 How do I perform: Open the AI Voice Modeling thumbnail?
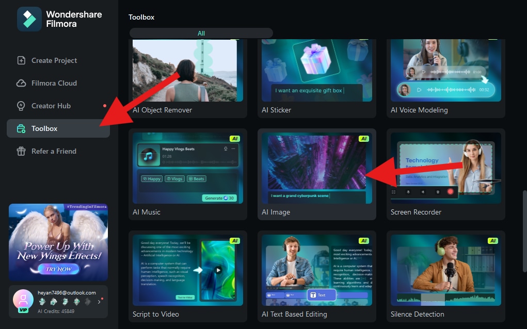click(x=445, y=71)
